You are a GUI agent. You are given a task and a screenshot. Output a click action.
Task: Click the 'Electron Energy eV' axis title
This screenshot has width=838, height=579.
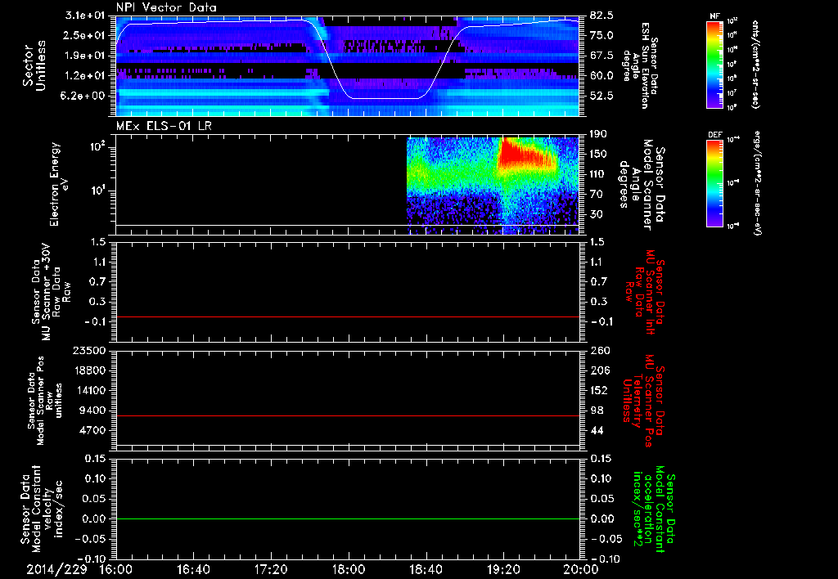(60, 184)
